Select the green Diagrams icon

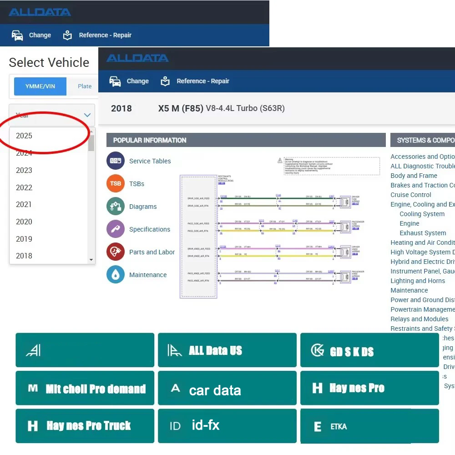pyautogui.click(x=116, y=206)
